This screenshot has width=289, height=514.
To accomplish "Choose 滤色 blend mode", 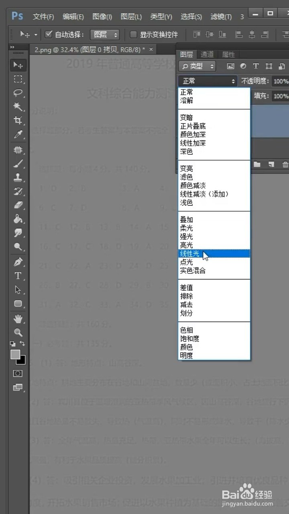I will tap(214, 177).
